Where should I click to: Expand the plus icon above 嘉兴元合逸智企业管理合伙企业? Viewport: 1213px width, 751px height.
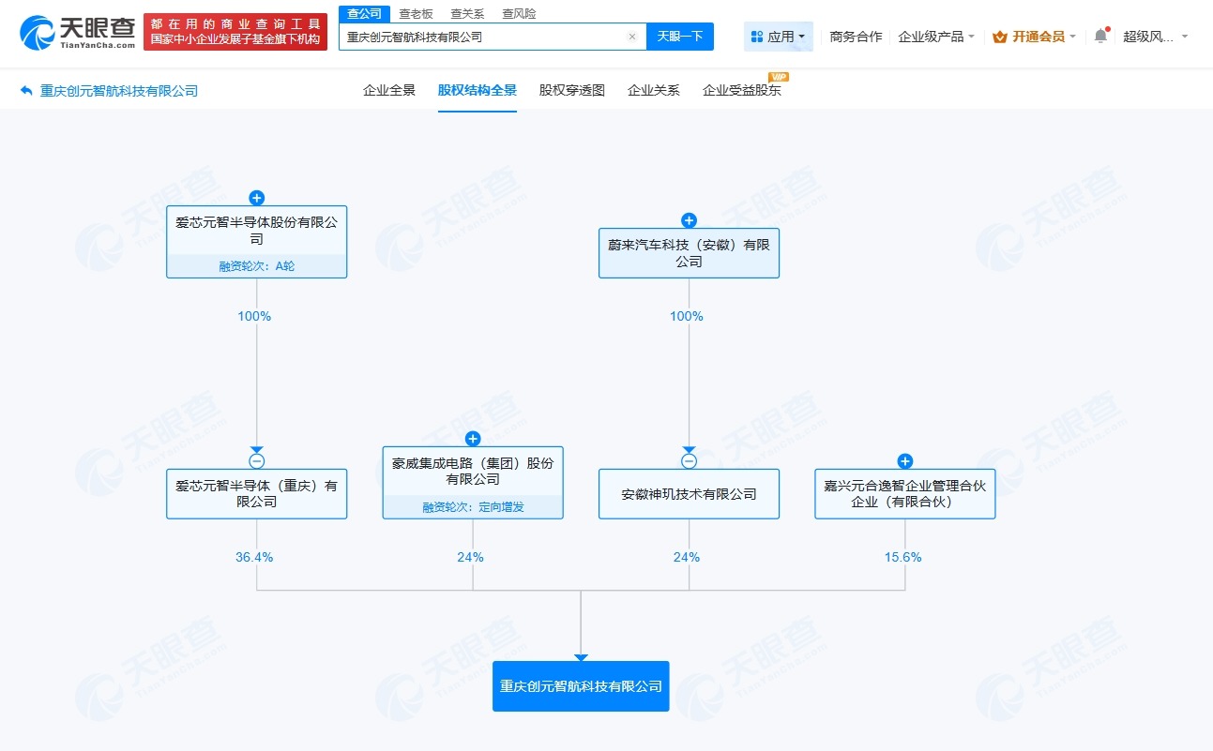[x=904, y=460]
